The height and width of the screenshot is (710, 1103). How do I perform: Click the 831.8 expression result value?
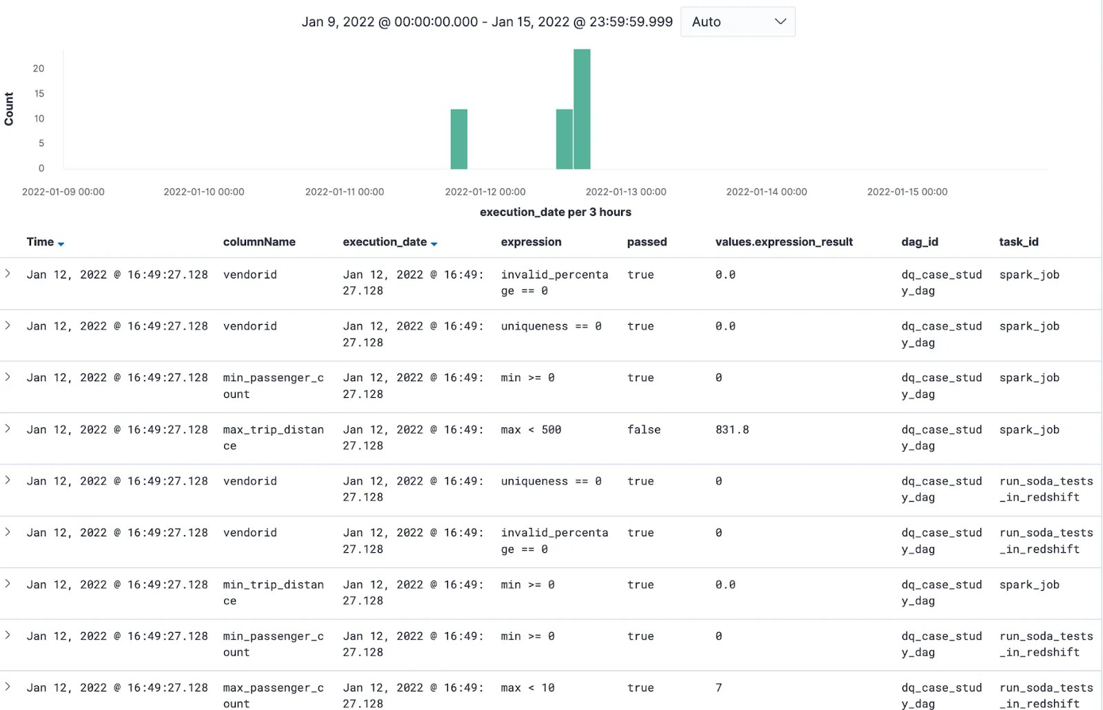(732, 429)
